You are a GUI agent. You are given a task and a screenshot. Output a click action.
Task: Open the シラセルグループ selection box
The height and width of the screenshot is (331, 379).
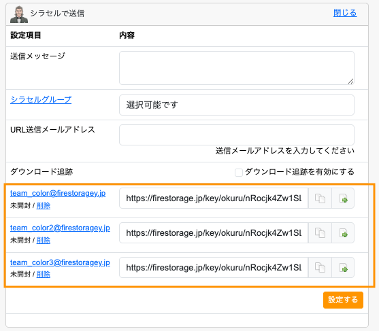pos(237,105)
